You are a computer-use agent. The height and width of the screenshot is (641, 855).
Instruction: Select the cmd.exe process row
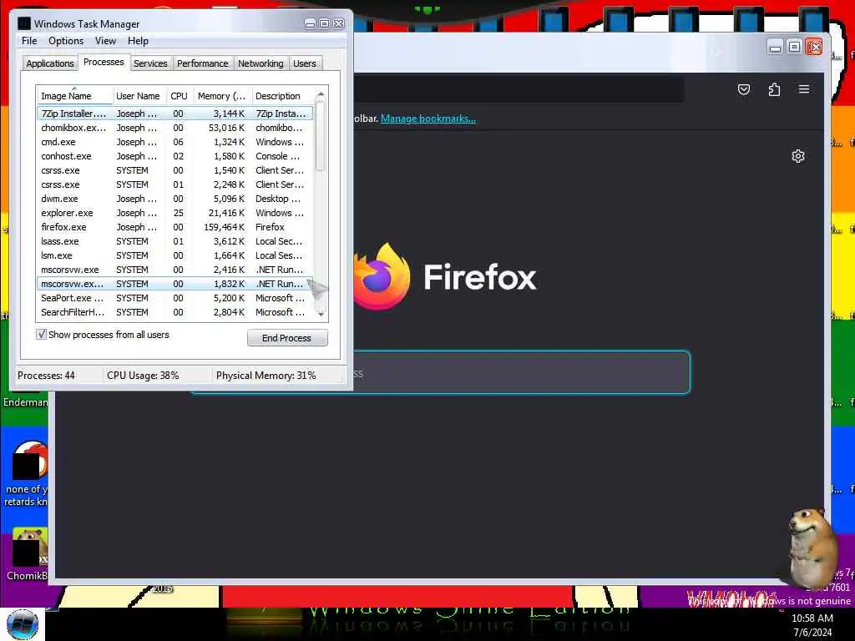[175, 142]
